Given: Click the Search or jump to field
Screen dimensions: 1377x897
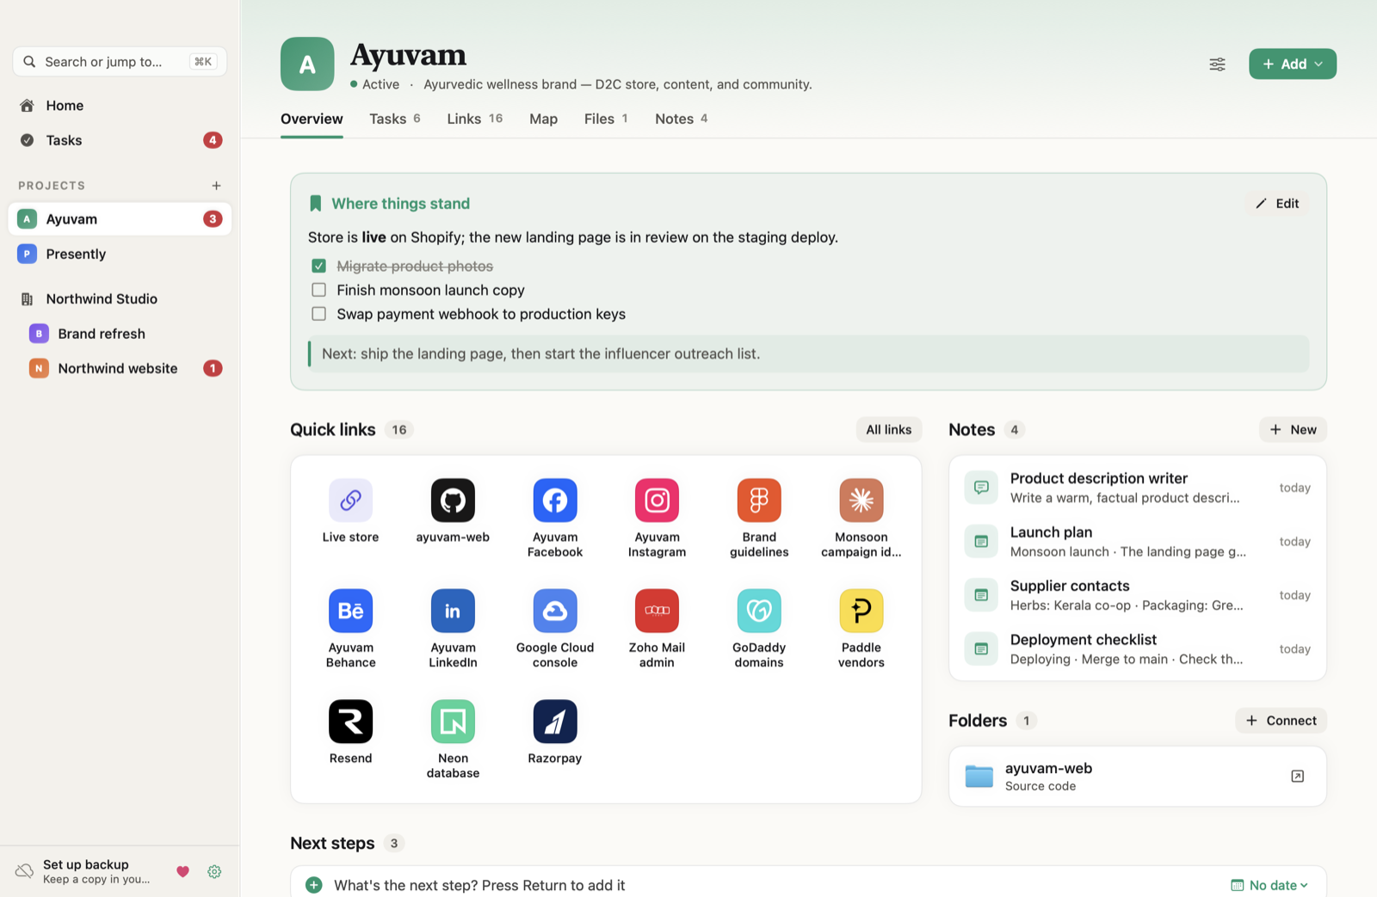Looking at the screenshot, I should click(x=120, y=62).
